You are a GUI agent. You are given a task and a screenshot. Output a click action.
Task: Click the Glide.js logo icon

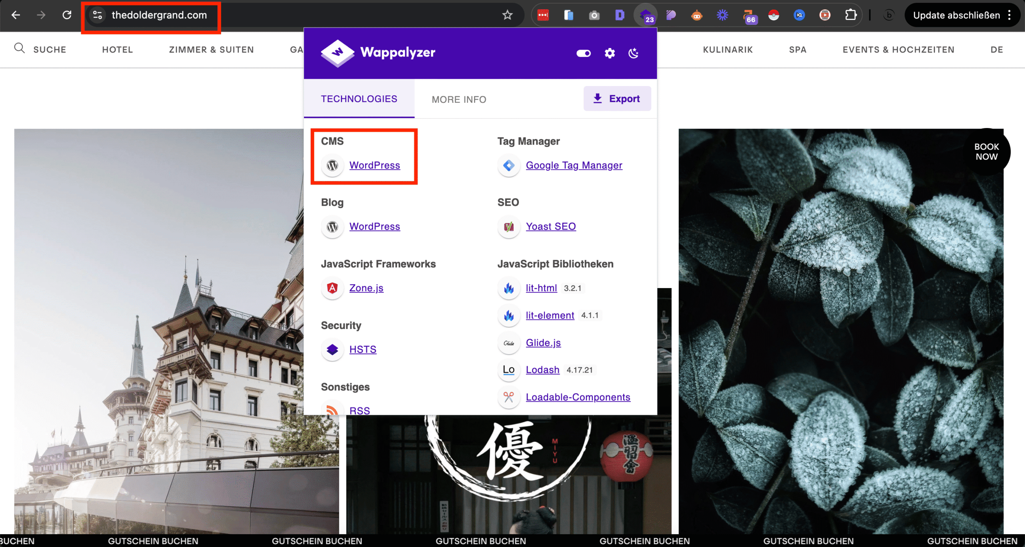click(509, 343)
